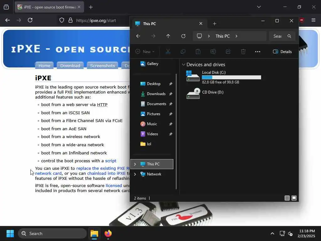Screen dimensions: 321x241
Task: Unpin Downloads from Quick access
Action: coord(171,94)
